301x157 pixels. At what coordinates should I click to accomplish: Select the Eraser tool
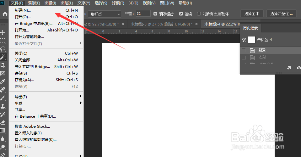[3, 122]
